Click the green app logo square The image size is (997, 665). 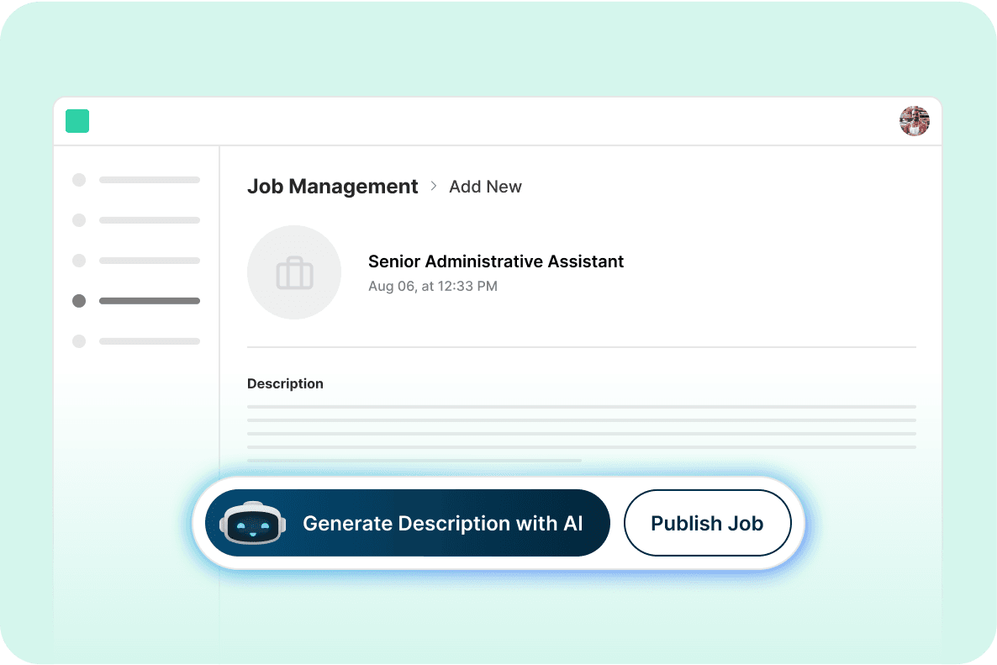click(x=77, y=121)
